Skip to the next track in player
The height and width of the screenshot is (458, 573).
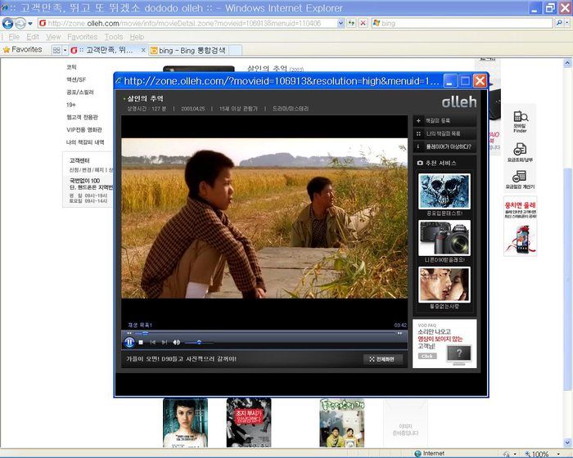(x=165, y=342)
